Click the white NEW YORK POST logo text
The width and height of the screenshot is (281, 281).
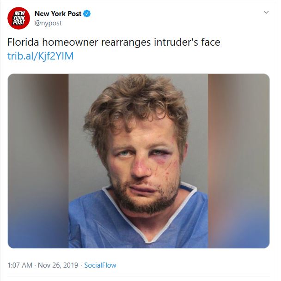(x=18, y=18)
